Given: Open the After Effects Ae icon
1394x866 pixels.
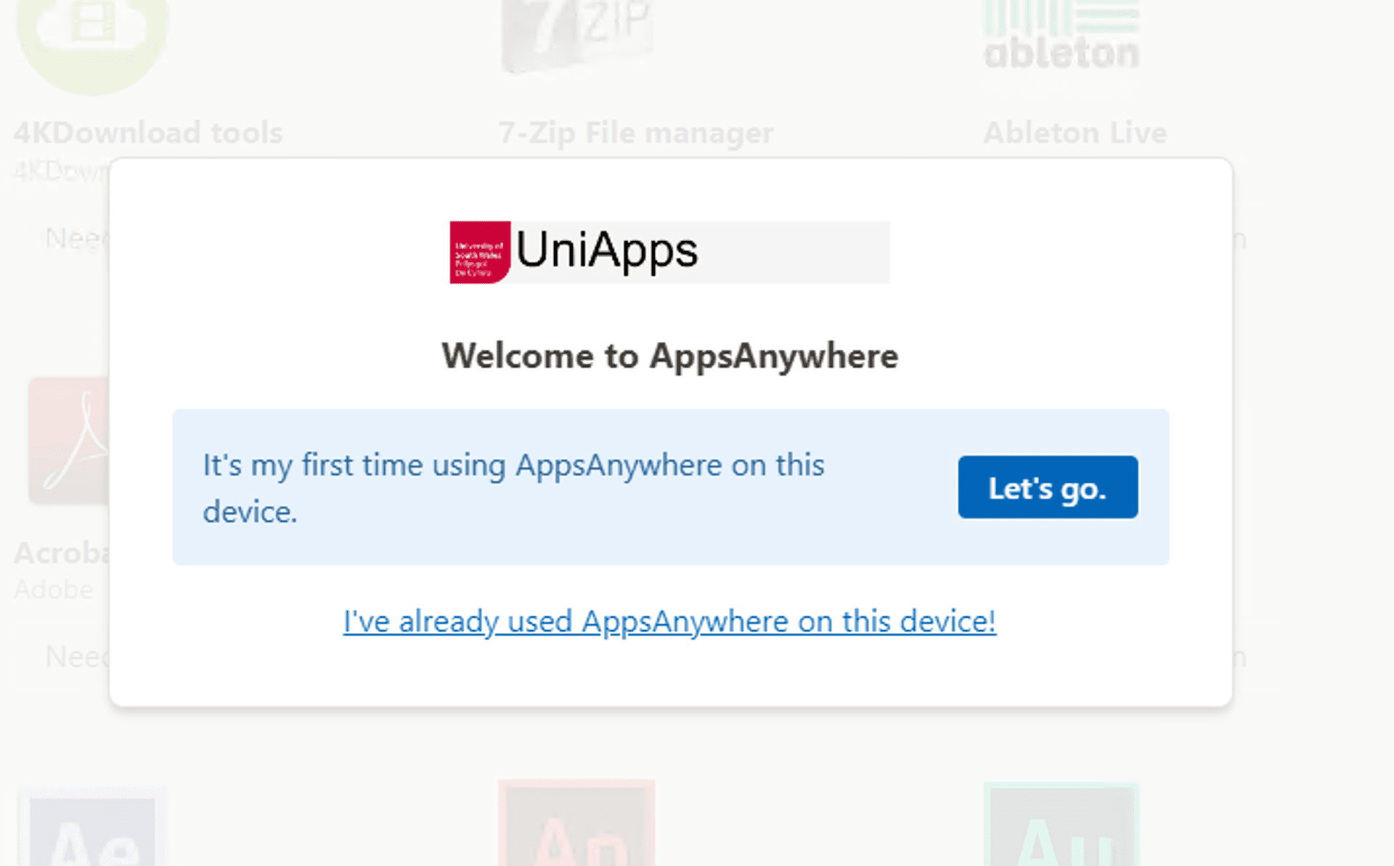Looking at the screenshot, I should (92, 828).
